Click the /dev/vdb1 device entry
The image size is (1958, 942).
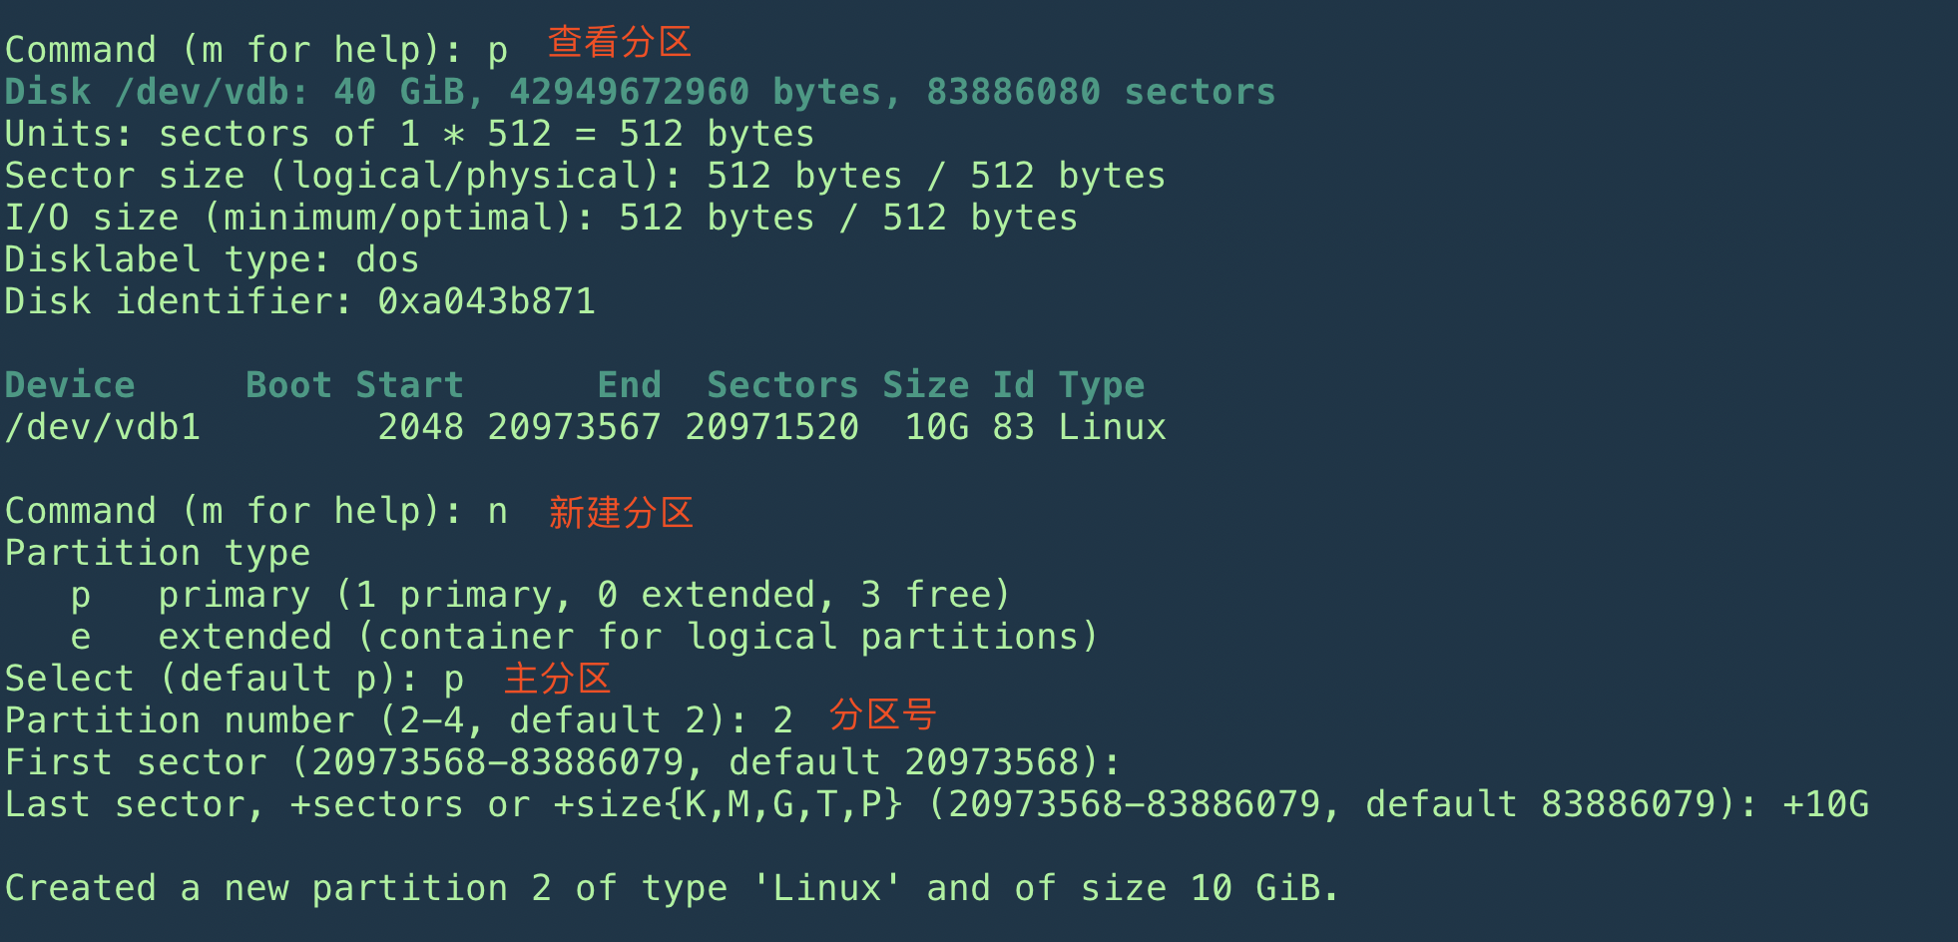click(103, 427)
